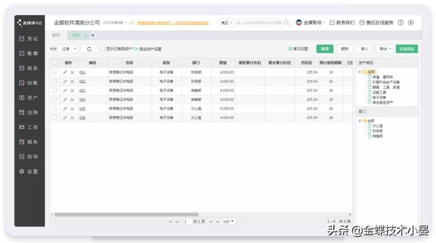Click the 新增 button
This screenshot has height=243, width=436.
[x=325, y=48]
